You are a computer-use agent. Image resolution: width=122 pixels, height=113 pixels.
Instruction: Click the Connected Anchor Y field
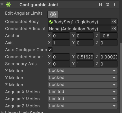click(x=85, y=57)
